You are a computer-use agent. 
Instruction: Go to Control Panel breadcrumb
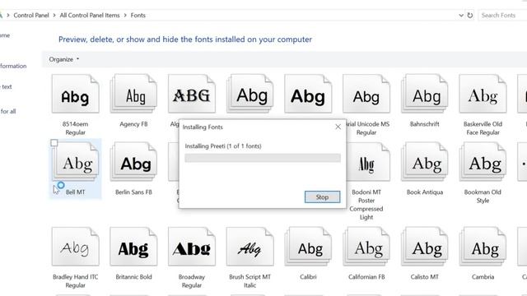[x=31, y=16]
